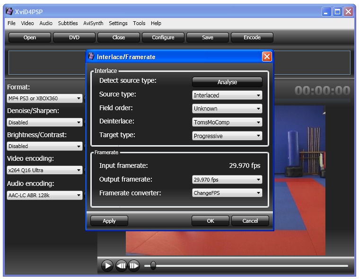Maximize the XviD4PSP window
359x279 pixels.
point(337,11)
